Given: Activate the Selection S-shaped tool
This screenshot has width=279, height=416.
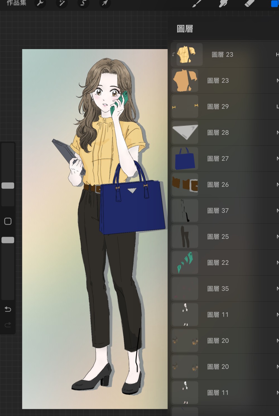Looking at the screenshot, I should [83, 3].
